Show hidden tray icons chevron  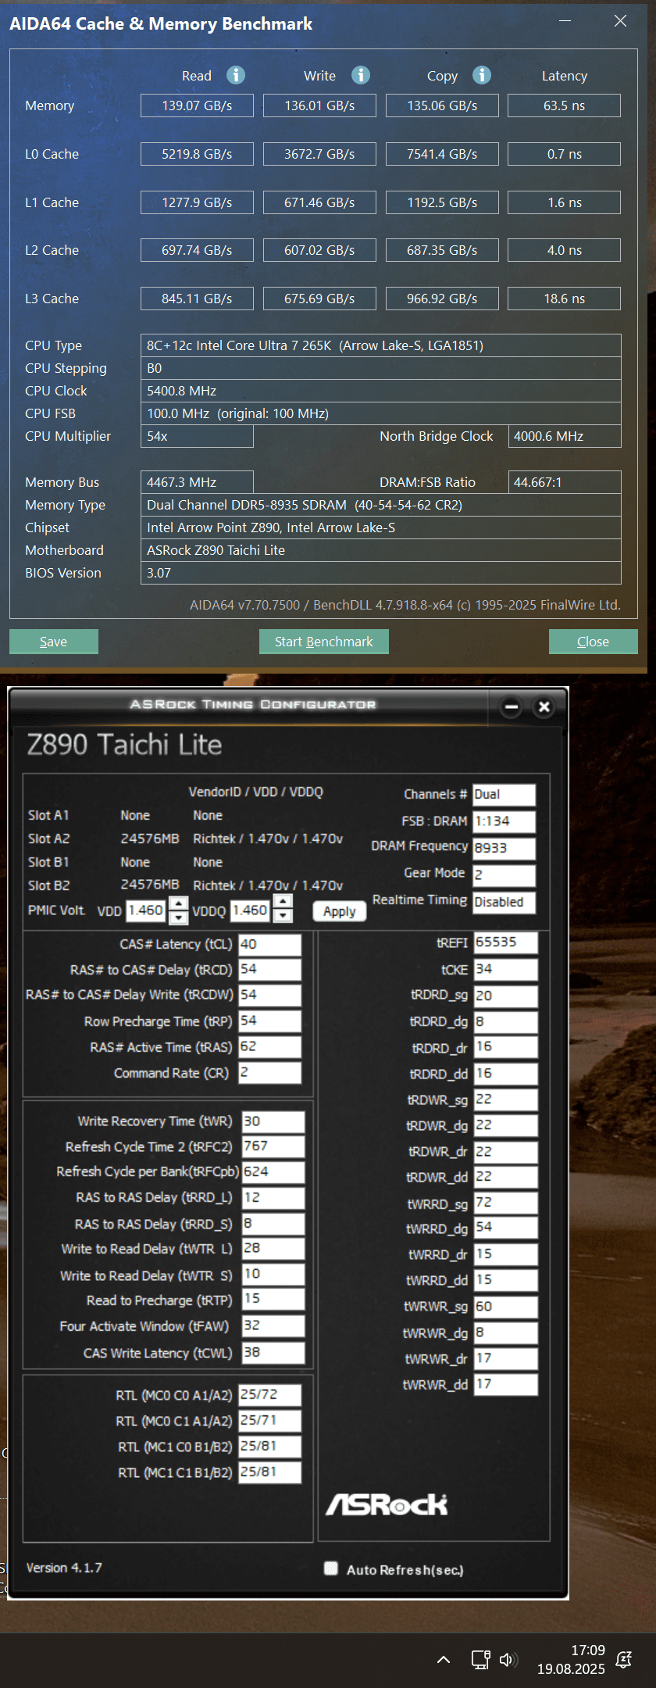[x=444, y=1659]
